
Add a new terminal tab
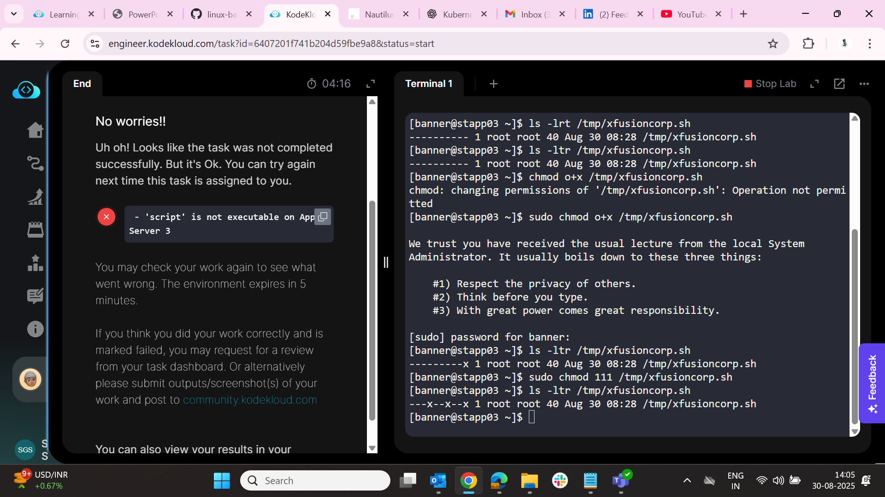click(x=493, y=84)
